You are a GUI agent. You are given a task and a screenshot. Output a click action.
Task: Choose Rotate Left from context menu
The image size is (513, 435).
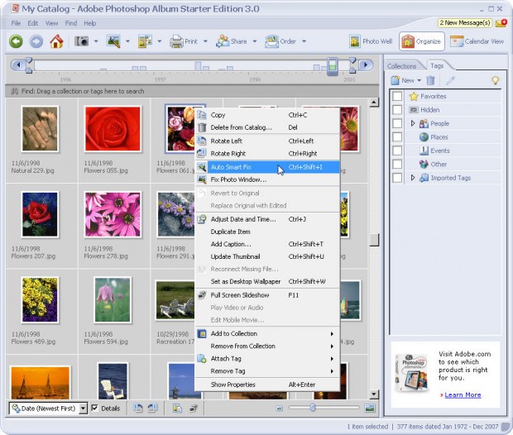pos(267,141)
